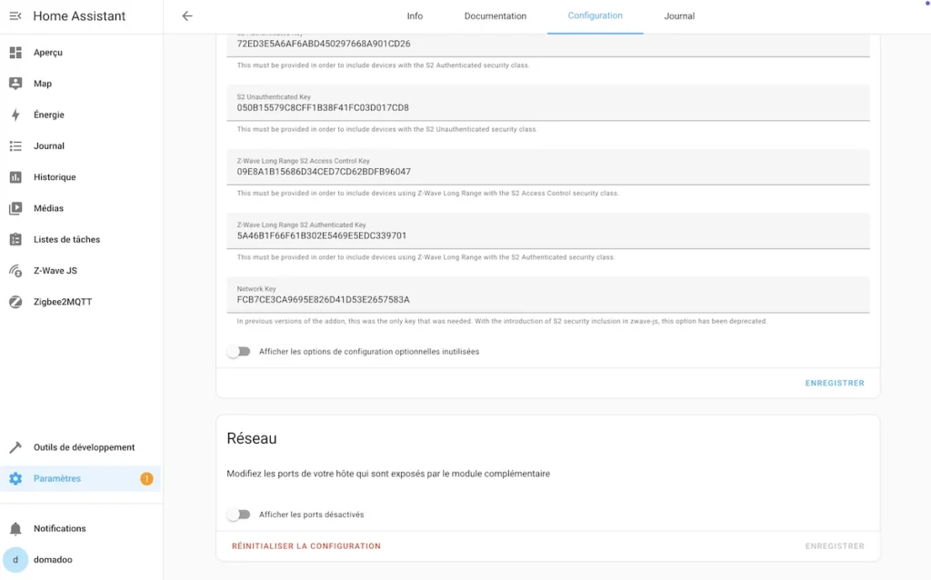Click the Journal list icon in sidebar

pyautogui.click(x=15, y=145)
